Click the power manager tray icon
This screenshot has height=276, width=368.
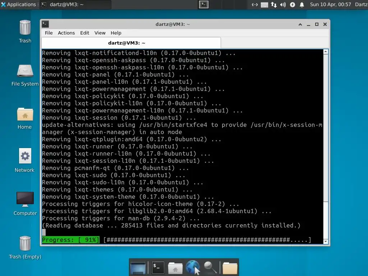[293, 4]
